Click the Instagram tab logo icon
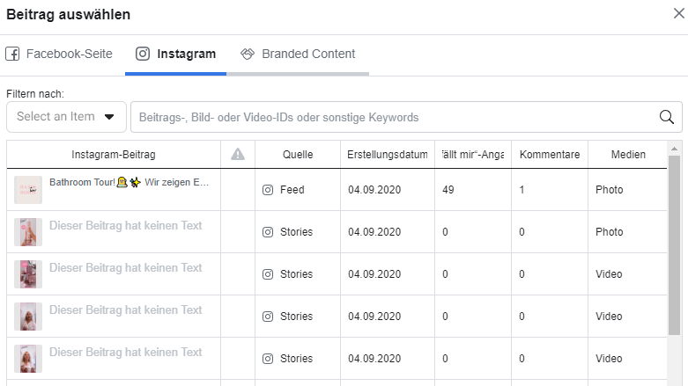 (143, 54)
